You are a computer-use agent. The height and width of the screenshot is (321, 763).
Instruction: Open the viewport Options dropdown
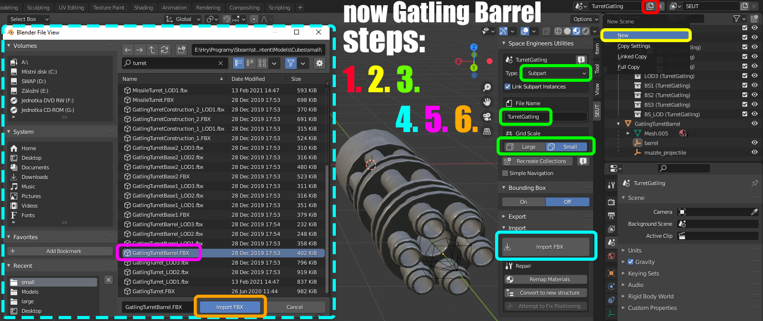pyautogui.click(x=585, y=19)
